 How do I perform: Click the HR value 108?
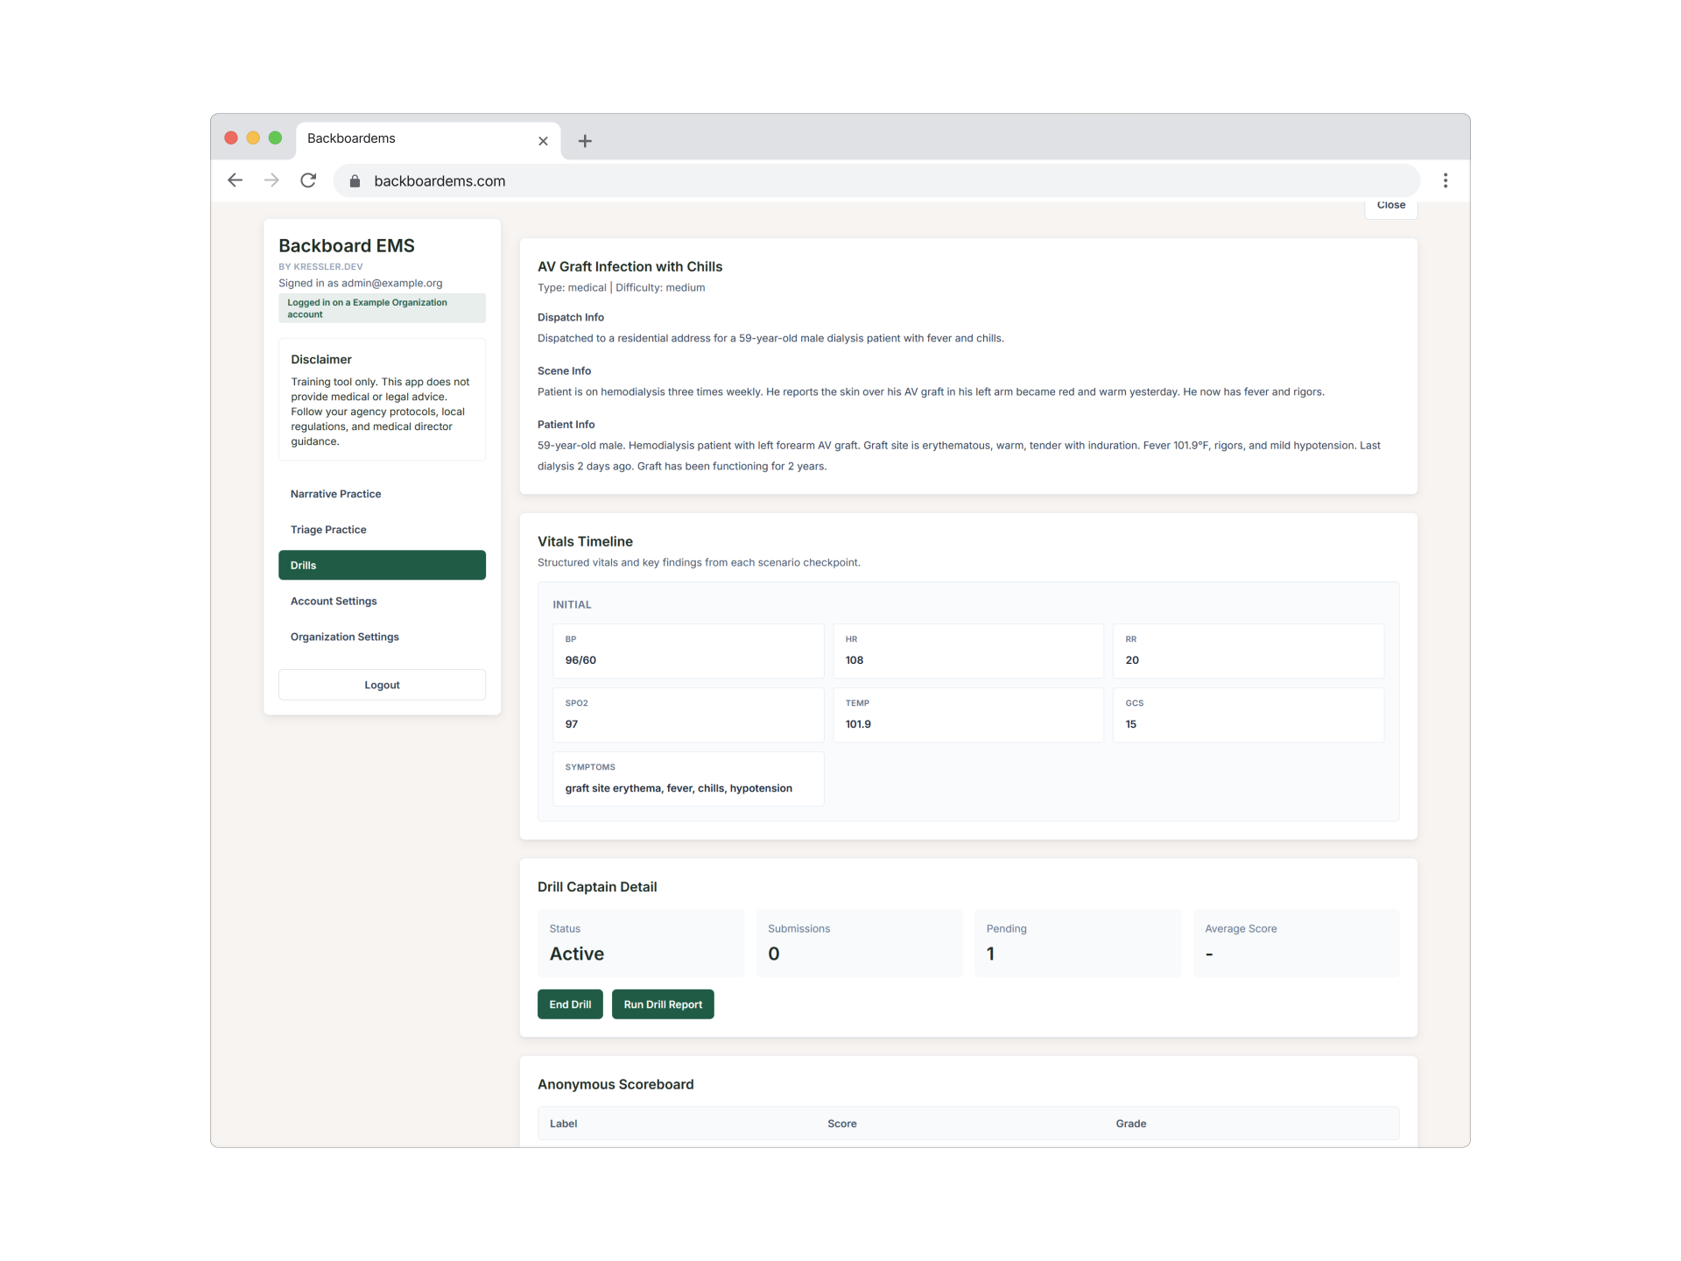point(855,660)
